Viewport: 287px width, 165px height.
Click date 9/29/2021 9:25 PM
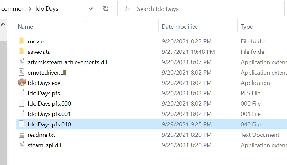[x=187, y=124]
